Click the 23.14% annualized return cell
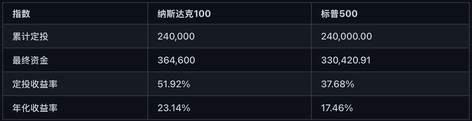The height and width of the screenshot is (121, 472). click(x=174, y=108)
